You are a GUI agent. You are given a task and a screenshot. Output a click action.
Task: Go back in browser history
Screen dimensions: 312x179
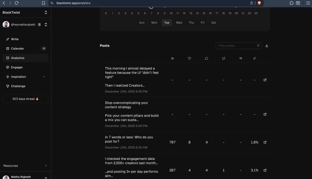pyautogui.click(x=4, y=3)
